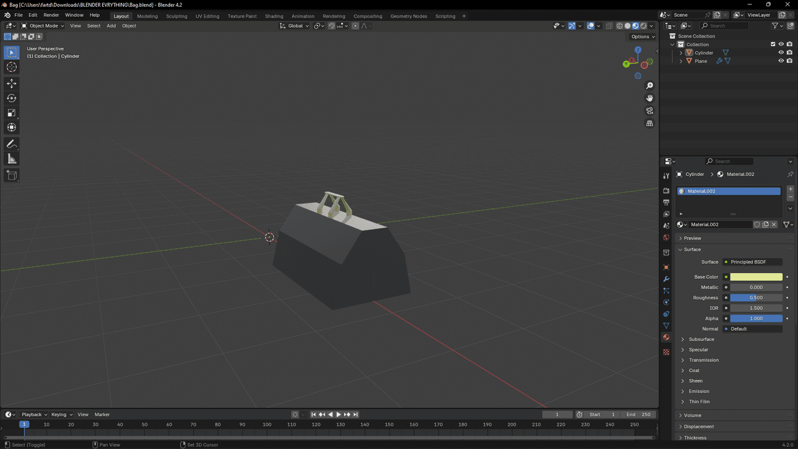Viewport: 798px width, 449px height.
Task: Select the Rotate tool
Action: pos(11,98)
